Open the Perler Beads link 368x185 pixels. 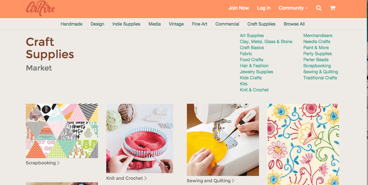pos(316,60)
